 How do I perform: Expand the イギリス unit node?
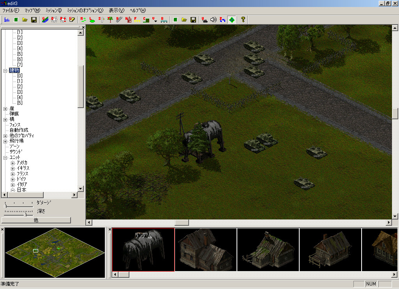[x=12, y=169]
